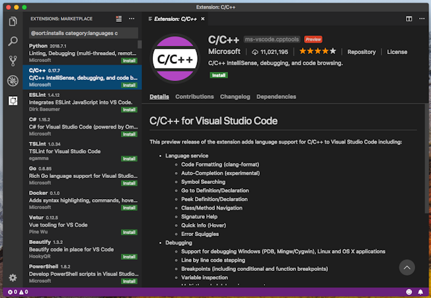
Task: Open Extensions sidebar more actions menu
Action: [132, 18]
